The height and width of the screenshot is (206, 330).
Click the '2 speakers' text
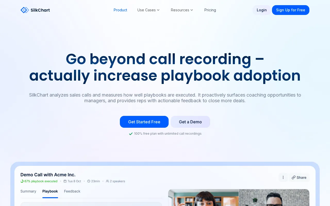point(118,181)
